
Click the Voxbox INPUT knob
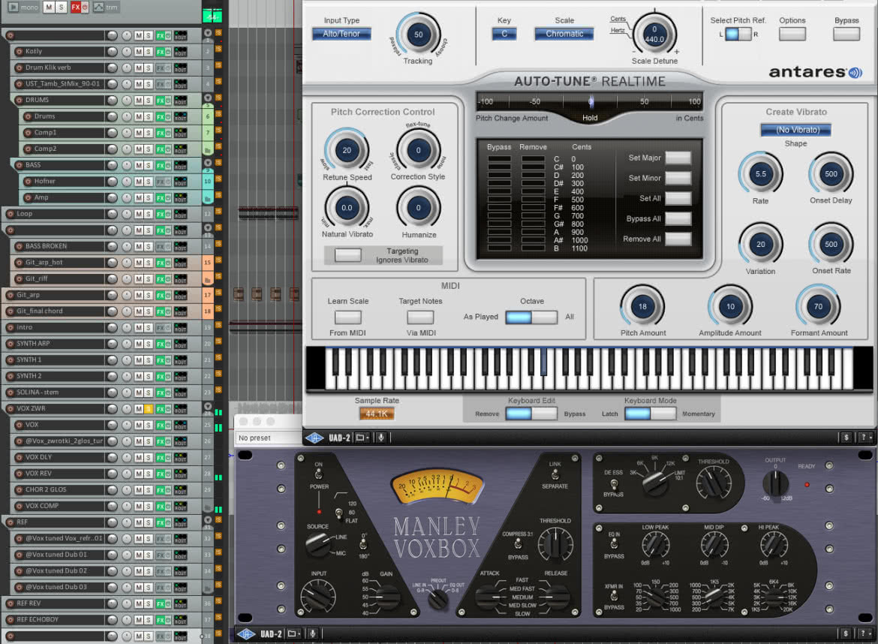pos(319,596)
